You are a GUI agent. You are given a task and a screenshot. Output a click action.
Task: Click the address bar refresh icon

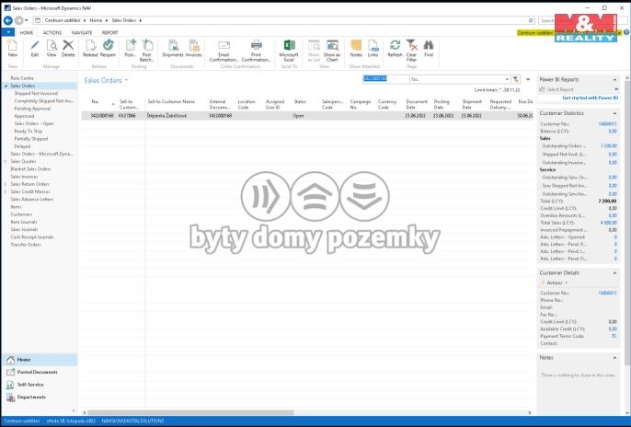[x=531, y=20]
